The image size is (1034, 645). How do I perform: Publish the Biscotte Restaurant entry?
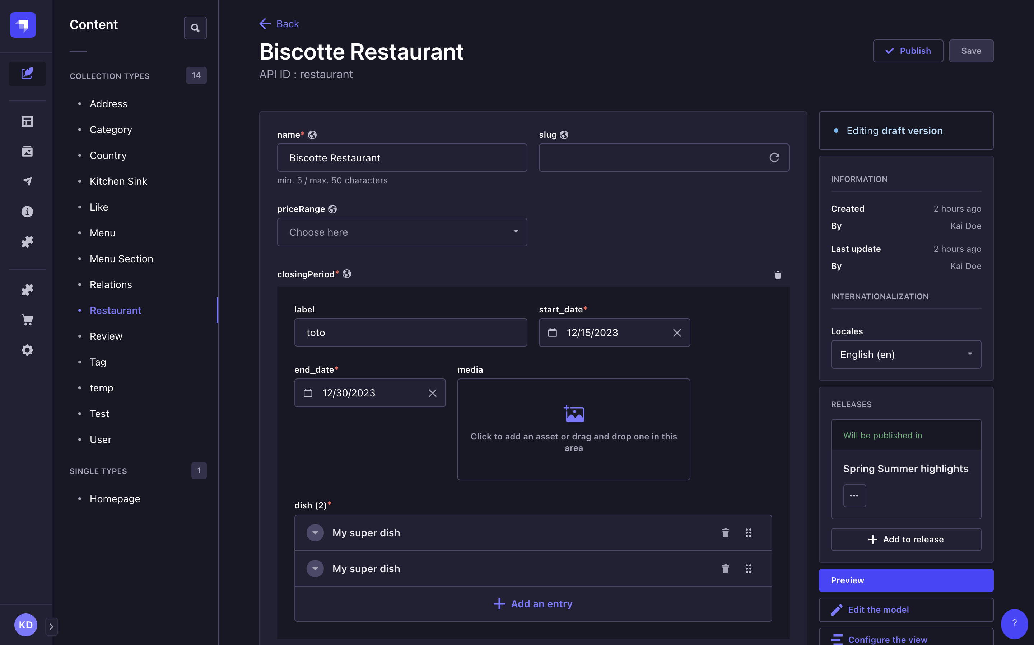(x=908, y=51)
